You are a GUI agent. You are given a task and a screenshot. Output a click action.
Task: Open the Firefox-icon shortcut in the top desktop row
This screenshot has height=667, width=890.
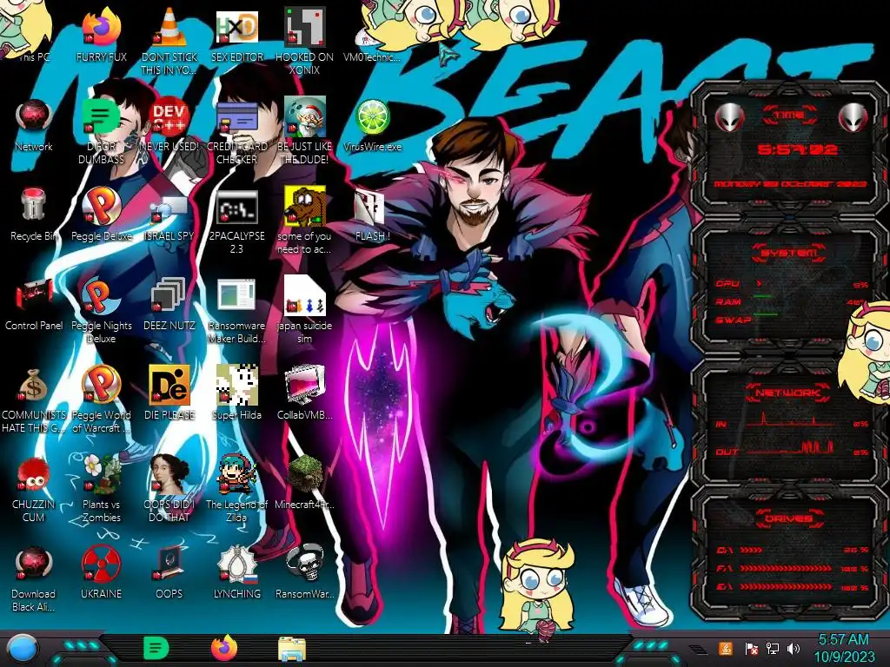[102, 29]
